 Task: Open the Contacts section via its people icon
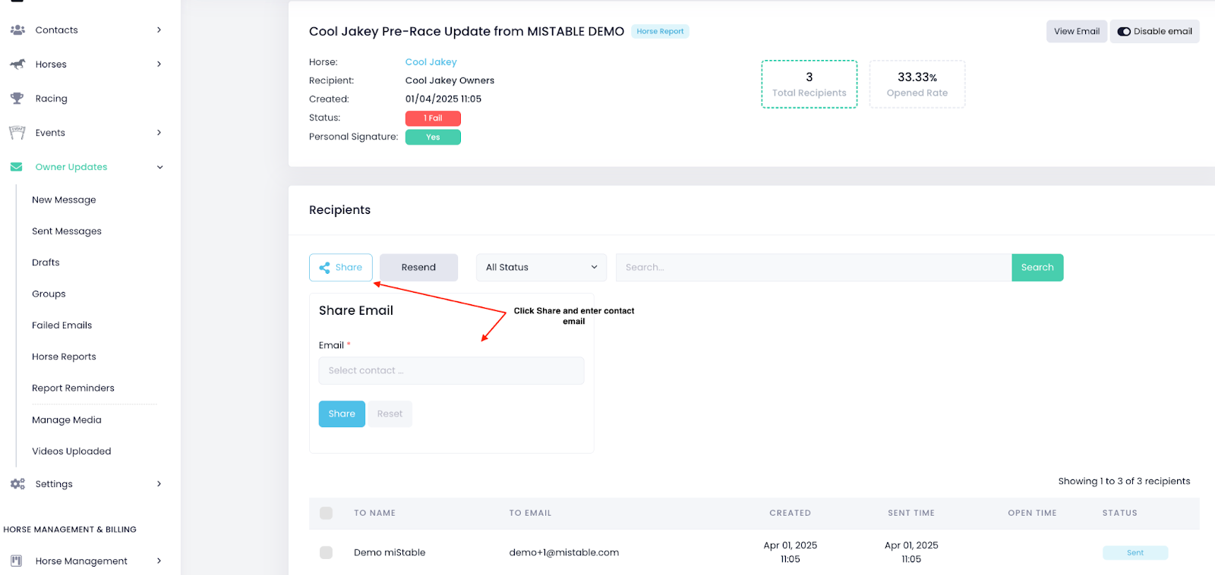(x=17, y=30)
